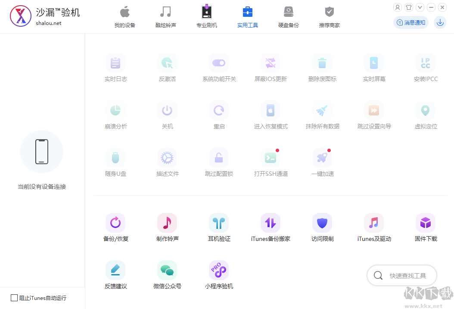Click the 跳过设置向导 icon

374,111
